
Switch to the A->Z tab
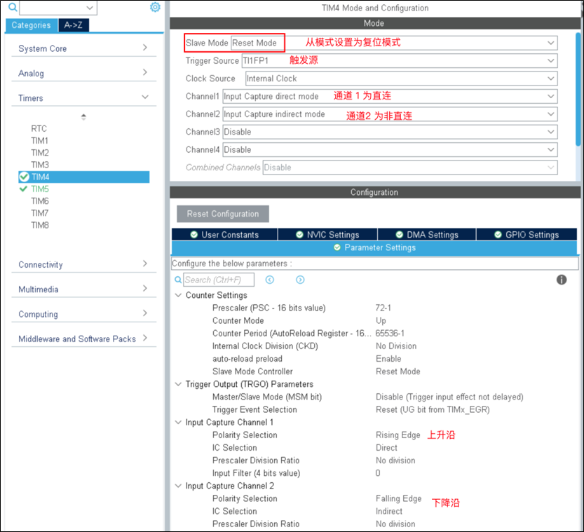(72, 25)
